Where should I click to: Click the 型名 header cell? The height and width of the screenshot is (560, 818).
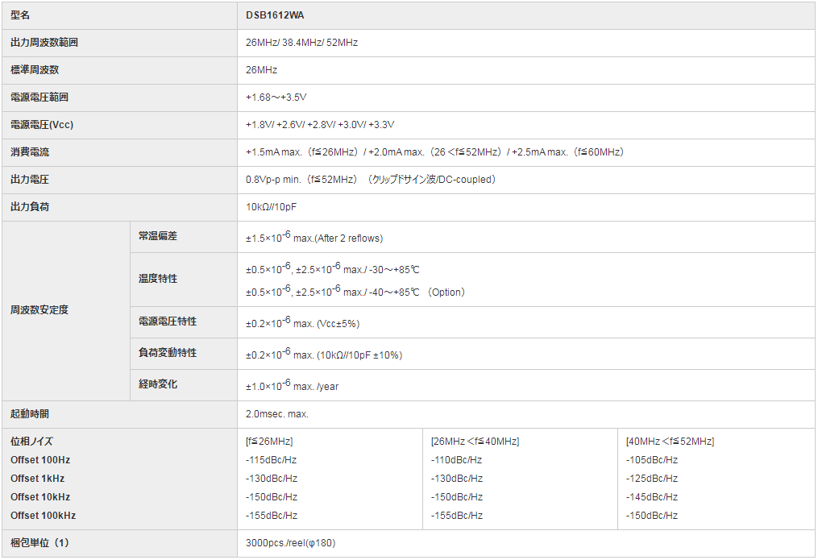coord(20,15)
